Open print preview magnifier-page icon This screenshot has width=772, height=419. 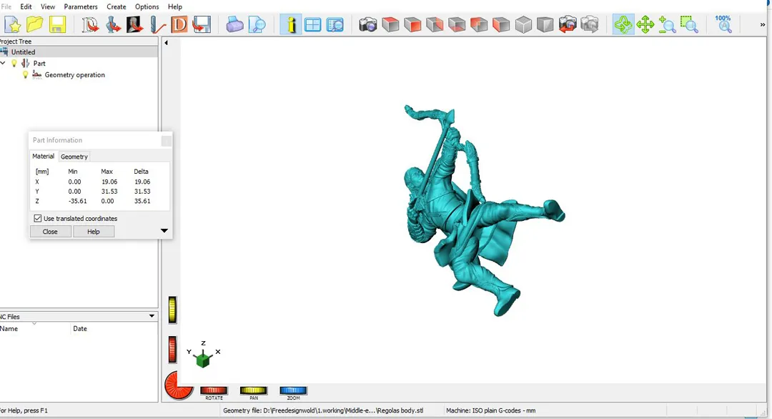[x=257, y=24]
